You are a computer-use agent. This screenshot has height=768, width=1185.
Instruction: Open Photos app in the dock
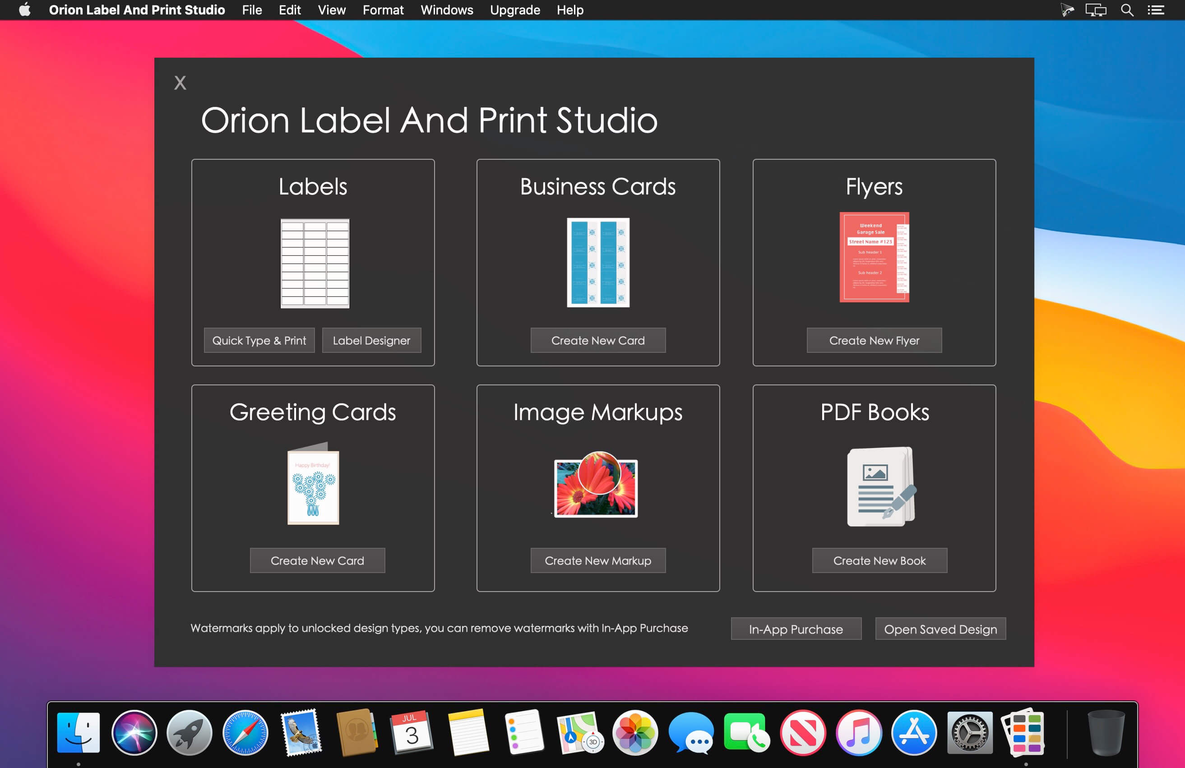coord(635,733)
